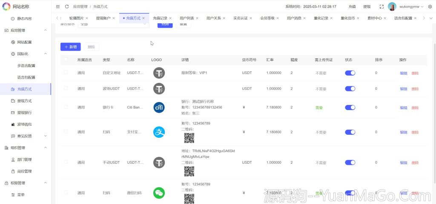
Task: Click USDT logo in 自定义地址 row
Action: click(159, 73)
